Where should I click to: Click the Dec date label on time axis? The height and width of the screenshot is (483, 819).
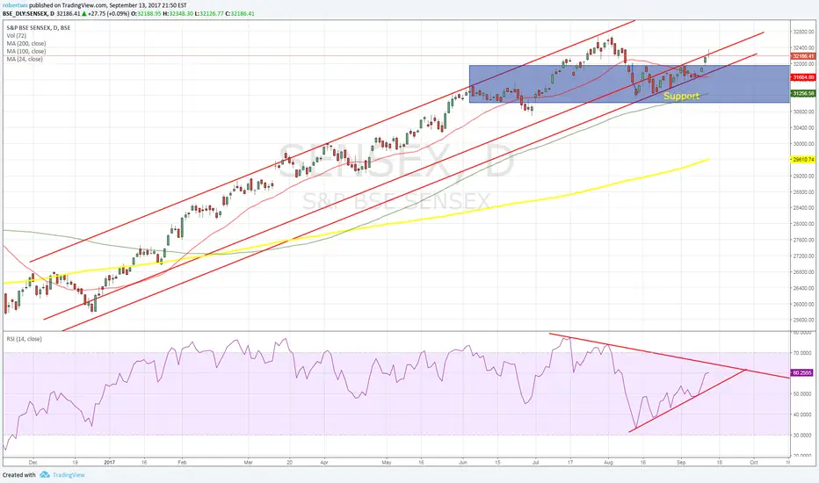point(33,462)
